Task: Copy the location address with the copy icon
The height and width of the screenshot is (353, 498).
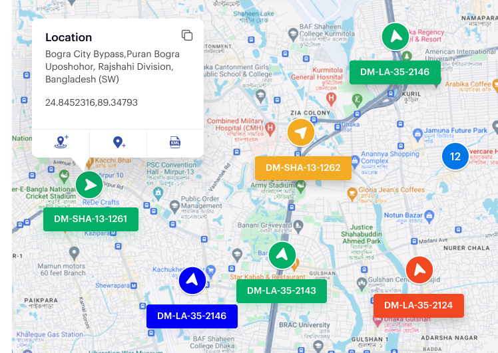Action: (187, 36)
